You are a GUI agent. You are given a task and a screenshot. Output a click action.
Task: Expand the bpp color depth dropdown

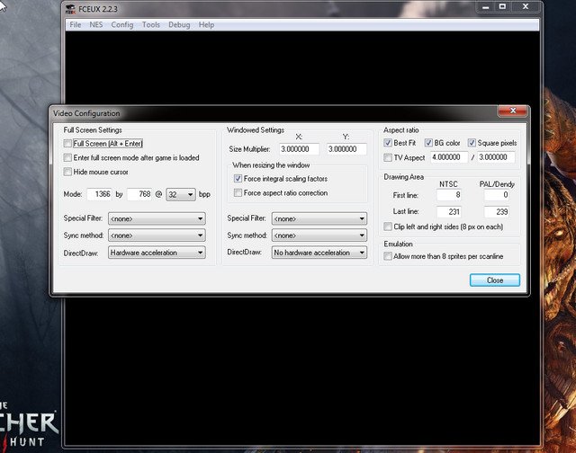(180, 194)
